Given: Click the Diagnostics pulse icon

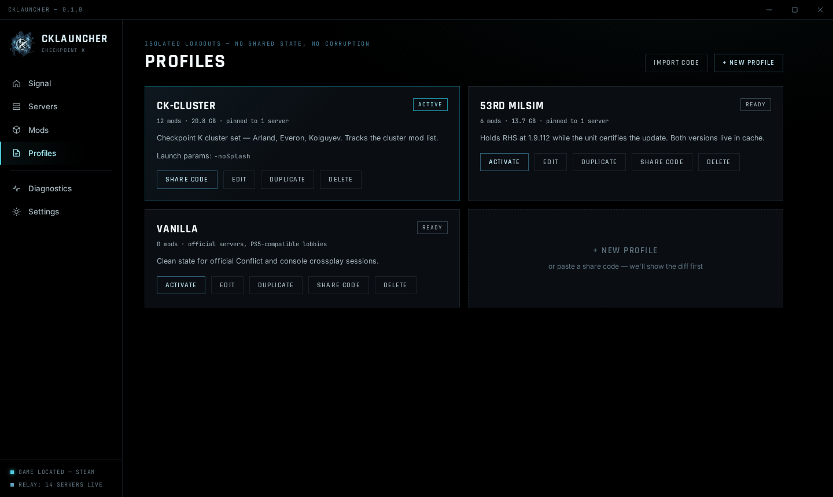Looking at the screenshot, I should 17,188.
